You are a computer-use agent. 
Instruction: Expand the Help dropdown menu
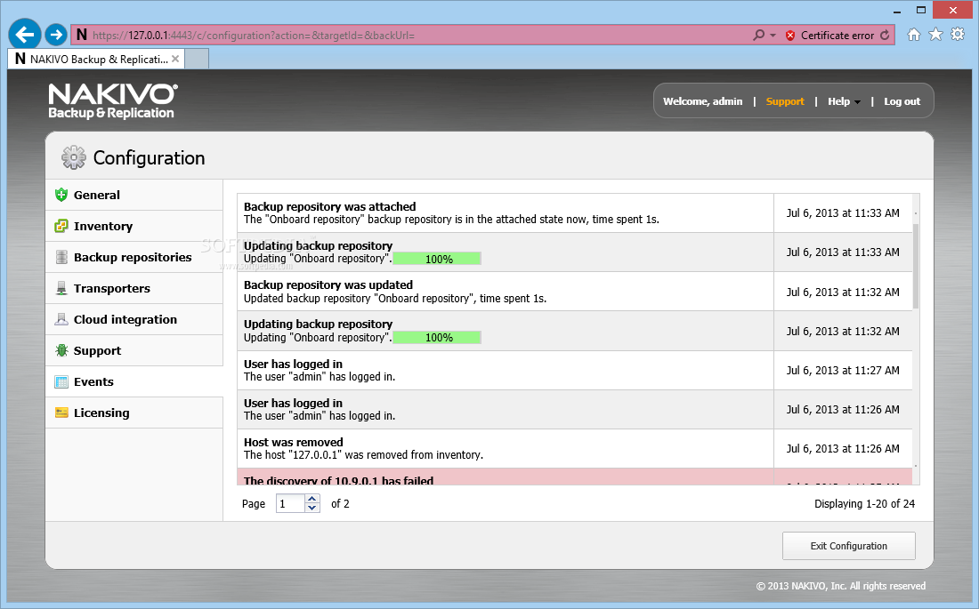tap(844, 101)
